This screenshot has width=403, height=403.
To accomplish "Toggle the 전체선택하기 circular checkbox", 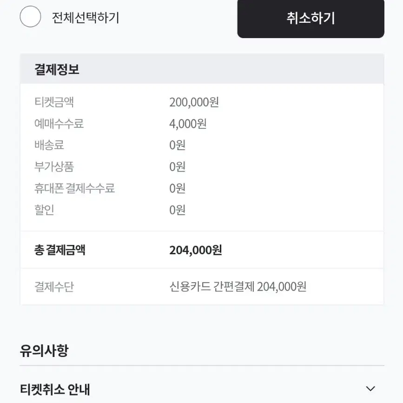I will tap(30, 17).
